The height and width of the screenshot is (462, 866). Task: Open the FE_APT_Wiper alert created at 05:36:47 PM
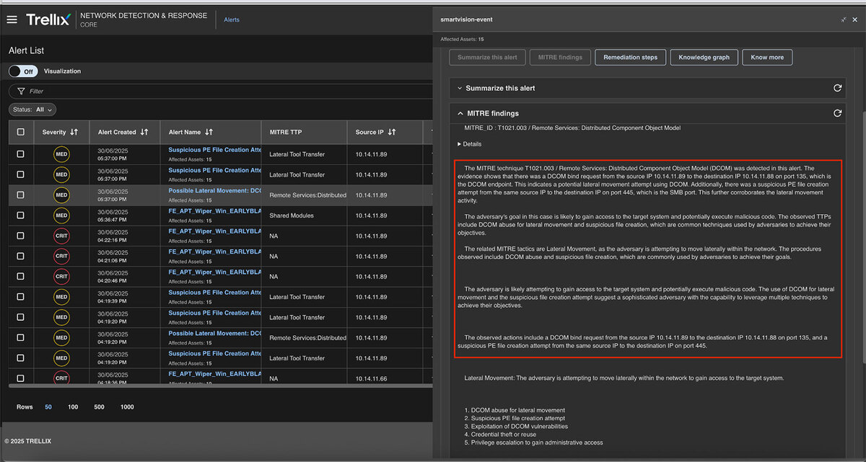[214, 211]
